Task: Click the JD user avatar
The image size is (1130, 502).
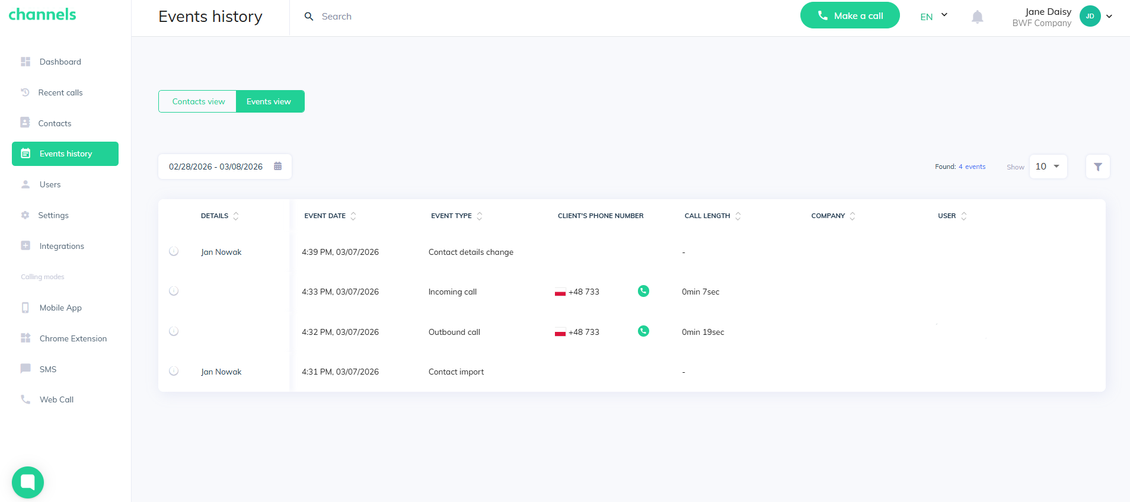Action: click(x=1090, y=16)
